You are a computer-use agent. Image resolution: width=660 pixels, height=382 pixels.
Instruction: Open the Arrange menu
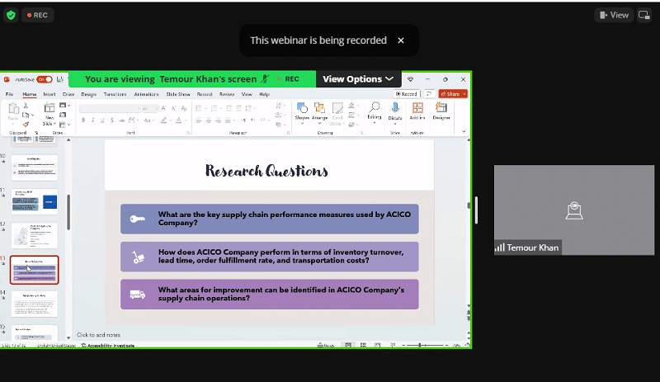pos(319,111)
